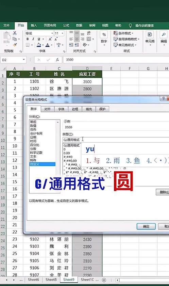This screenshot has height=286, width=169.
Task: Switch to the Sheet6 worksheet tab
Action: click(33, 280)
